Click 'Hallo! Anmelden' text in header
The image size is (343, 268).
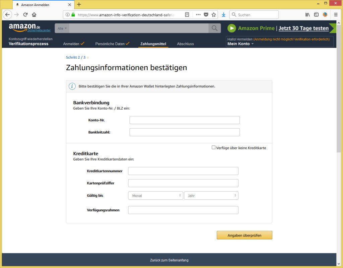tap(240, 39)
